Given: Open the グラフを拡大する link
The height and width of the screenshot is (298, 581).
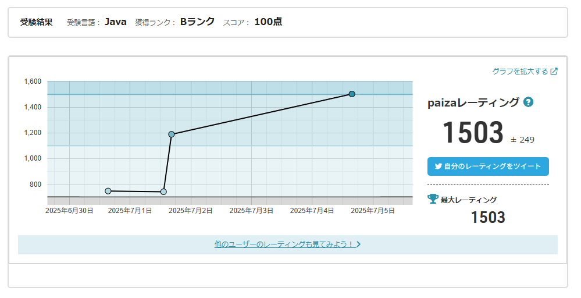Looking at the screenshot, I should click(x=519, y=72).
